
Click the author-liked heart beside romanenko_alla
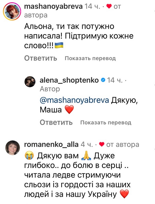pyautogui.click(x=102, y=144)
